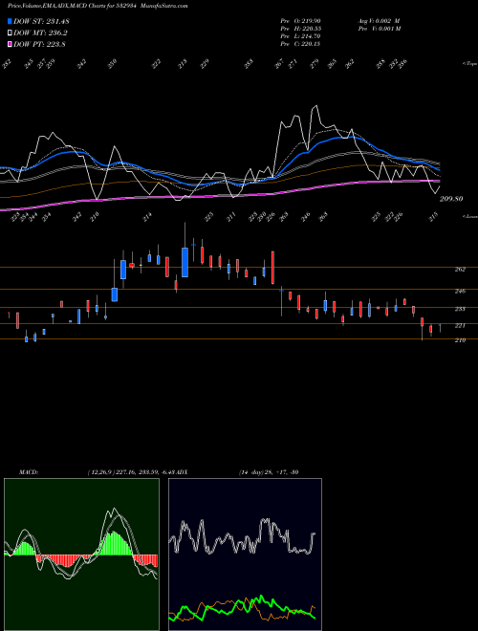The image size is (478, 631).
Task: Click the 209.80 last price label
Action: pos(451,199)
